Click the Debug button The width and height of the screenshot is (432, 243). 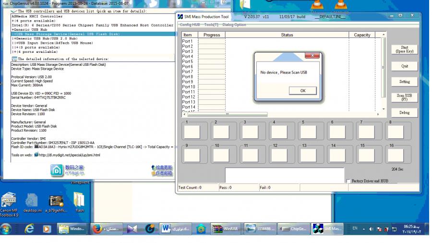click(404, 113)
